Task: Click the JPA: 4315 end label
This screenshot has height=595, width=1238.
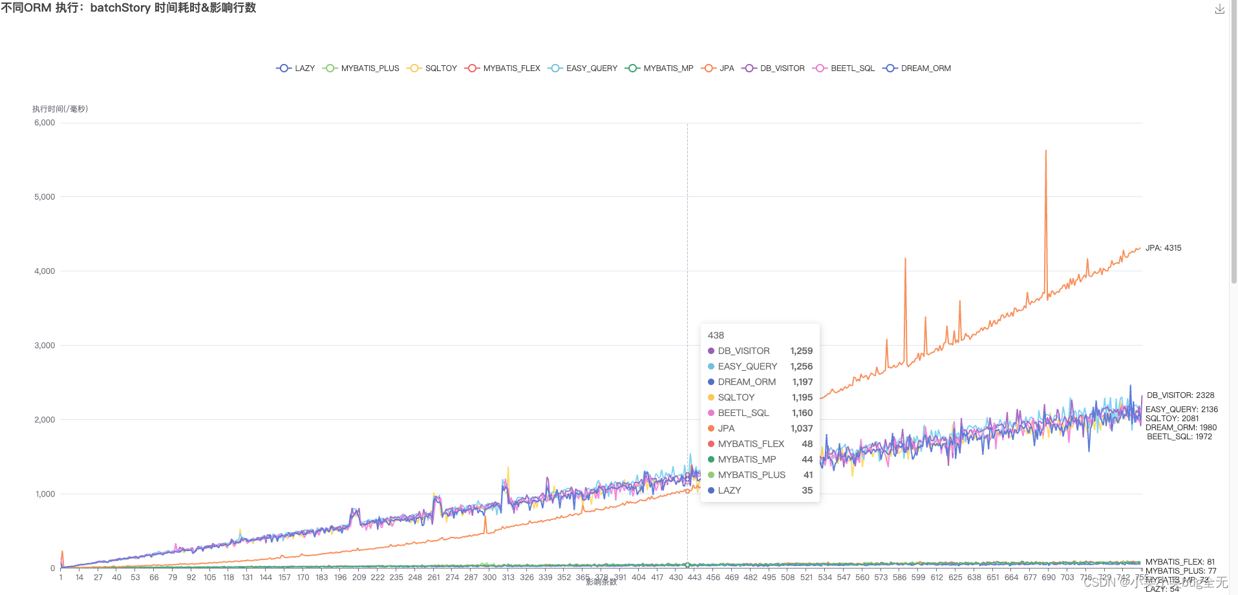Action: 1163,248
